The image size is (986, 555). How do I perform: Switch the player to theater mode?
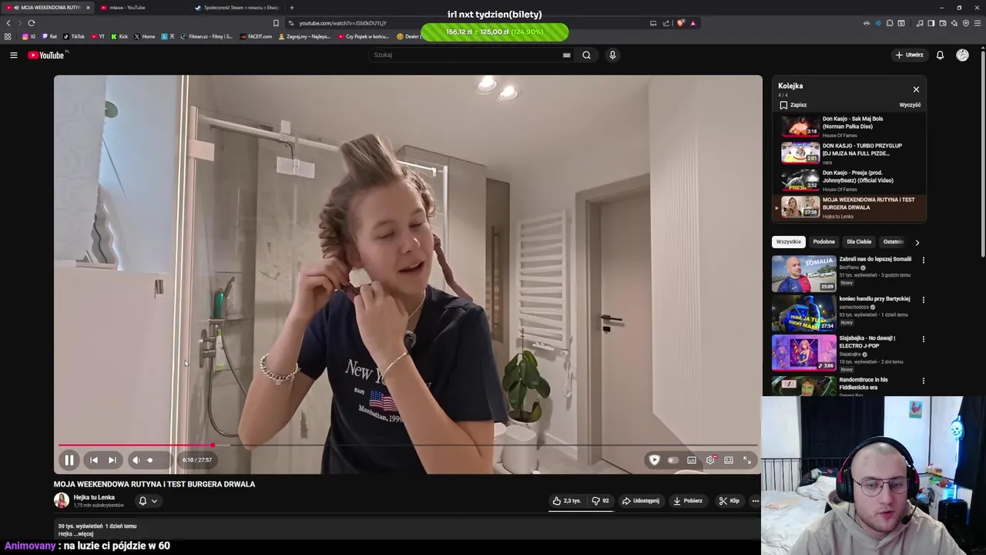click(x=729, y=460)
